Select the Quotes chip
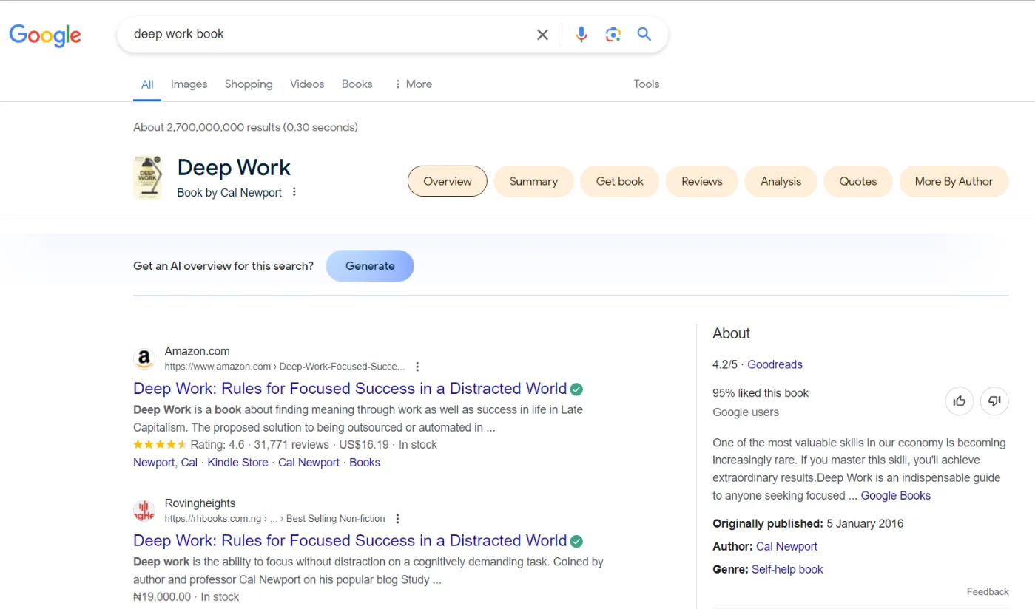The image size is (1035, 609). click(858, 181)
